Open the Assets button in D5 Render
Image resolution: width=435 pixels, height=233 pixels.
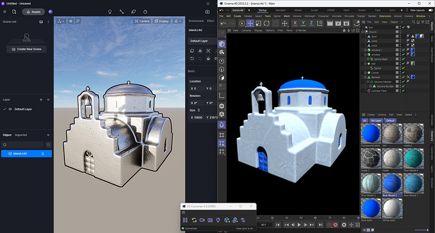pos(33,12)
